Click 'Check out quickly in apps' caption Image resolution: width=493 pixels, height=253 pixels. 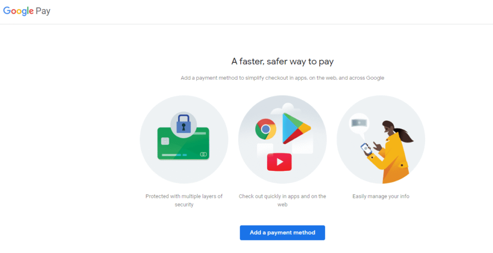(x=282, y=200)
